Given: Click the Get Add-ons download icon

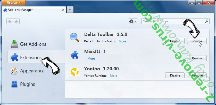Looking at the screenshot, I should [14, 44].
